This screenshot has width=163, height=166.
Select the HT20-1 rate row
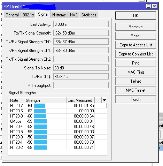coord(57,142)
